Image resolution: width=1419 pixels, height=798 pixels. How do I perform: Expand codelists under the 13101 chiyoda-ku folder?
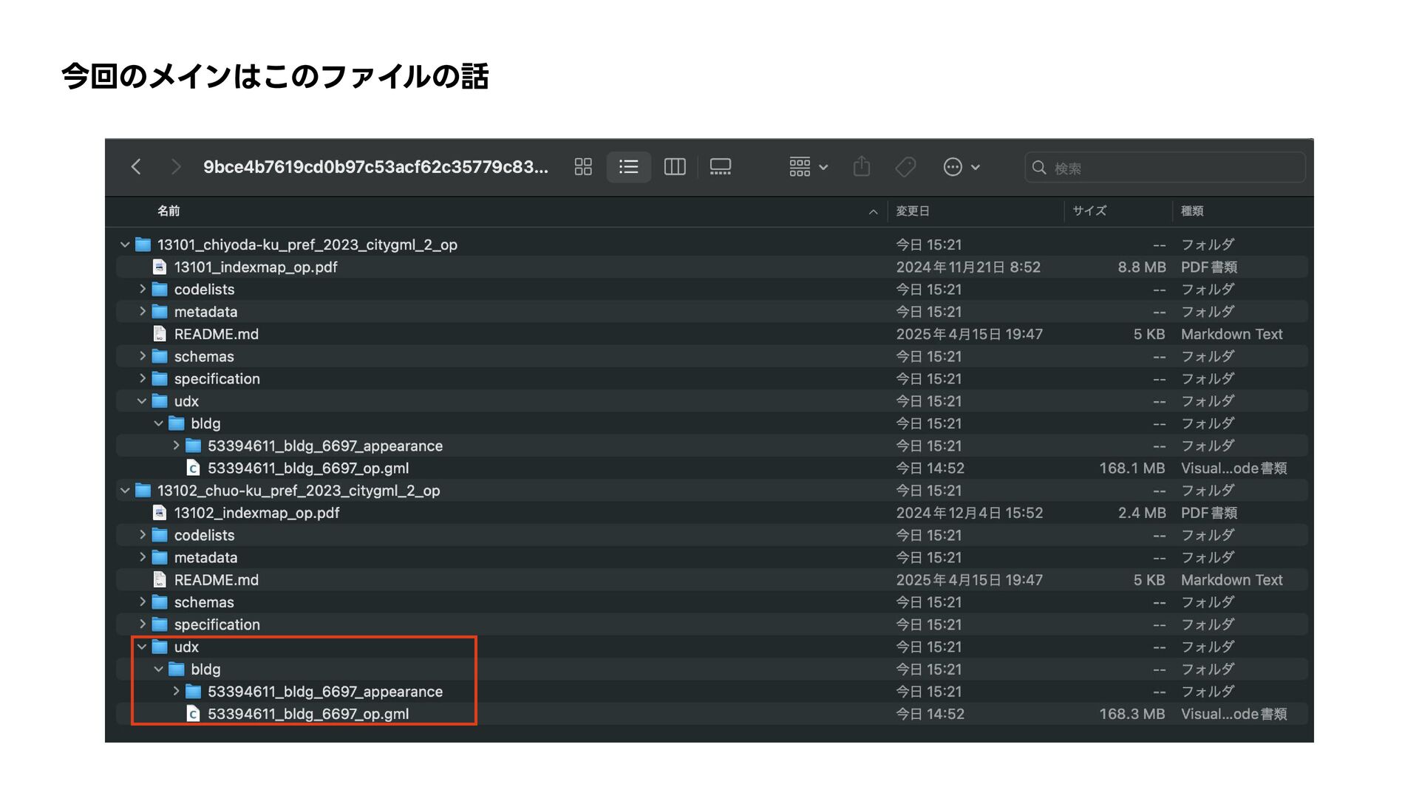[x=143, y=290]
